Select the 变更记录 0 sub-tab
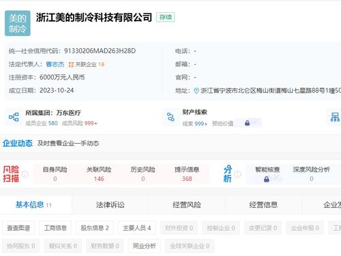The height and width of the screenshot is (256, 341). (x=263, y=228)
